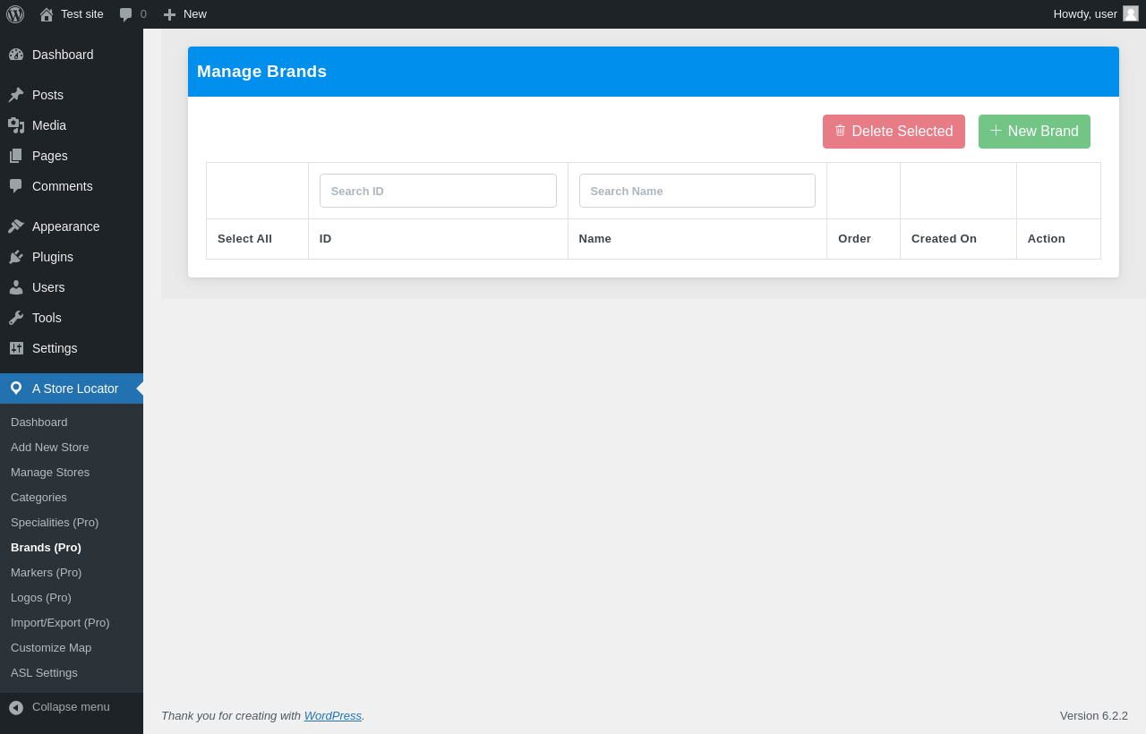
Task: Click the Version 6.2.2 footer text
Action: [1094, 716]
